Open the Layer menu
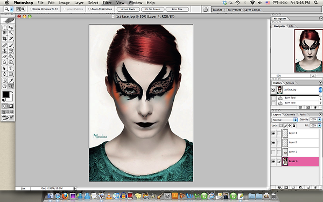 79,3
